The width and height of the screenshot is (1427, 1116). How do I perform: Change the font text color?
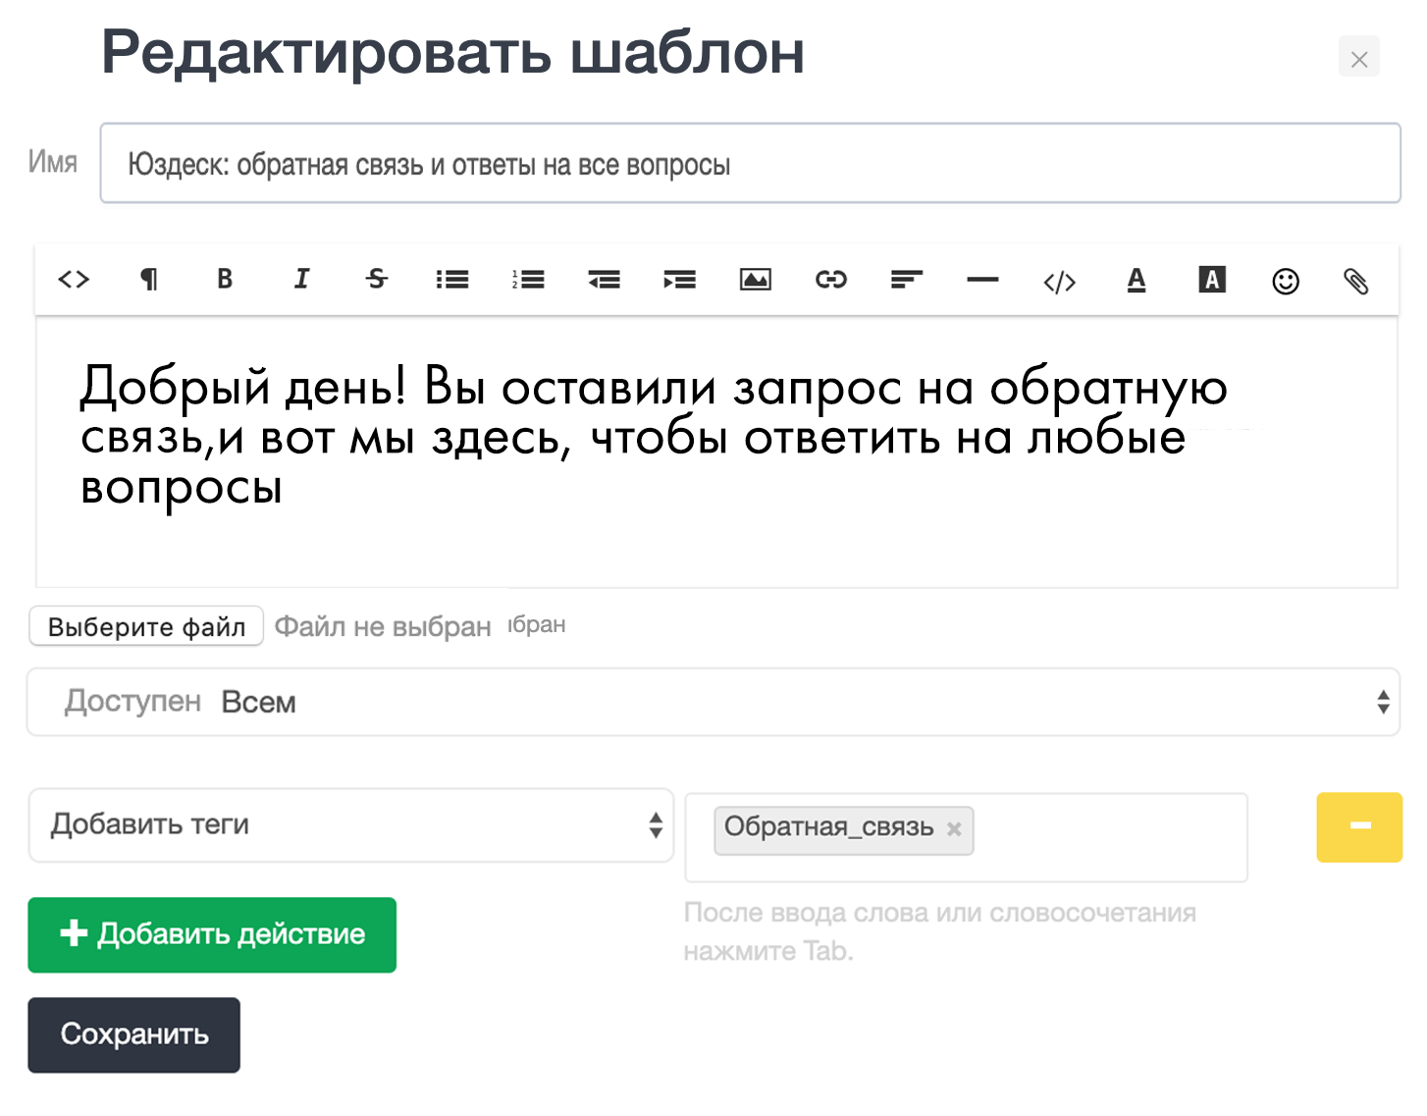tap(1136, 281)
